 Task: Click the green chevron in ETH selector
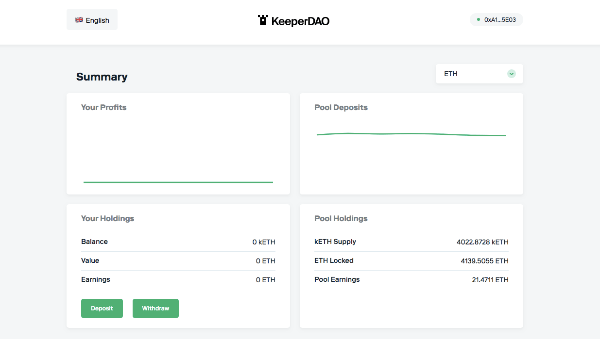point(511,74)
